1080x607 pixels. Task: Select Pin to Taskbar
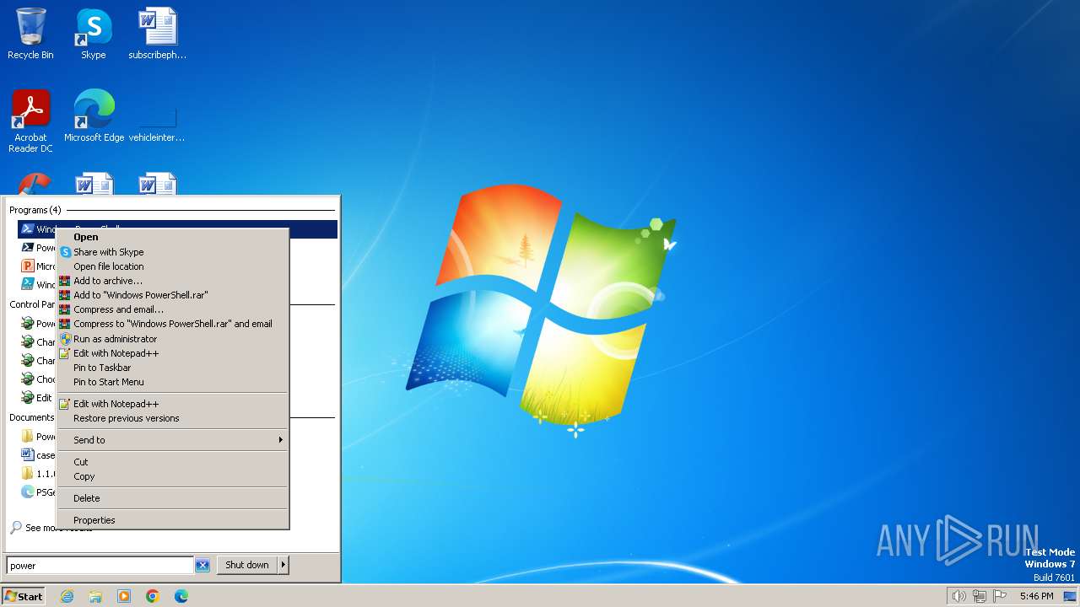172,368
